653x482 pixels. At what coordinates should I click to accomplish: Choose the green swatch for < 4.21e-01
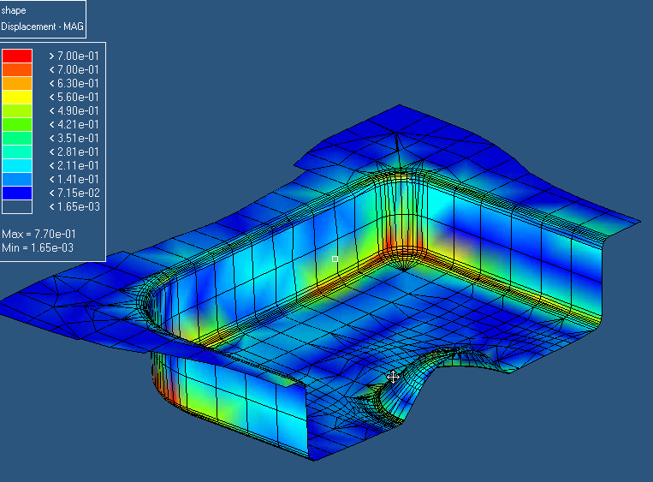pos(17,124)
